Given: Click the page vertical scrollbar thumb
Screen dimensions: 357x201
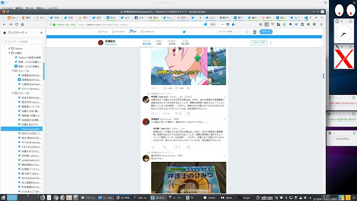Looking at the screenshot, I should [x=324, y=76].
